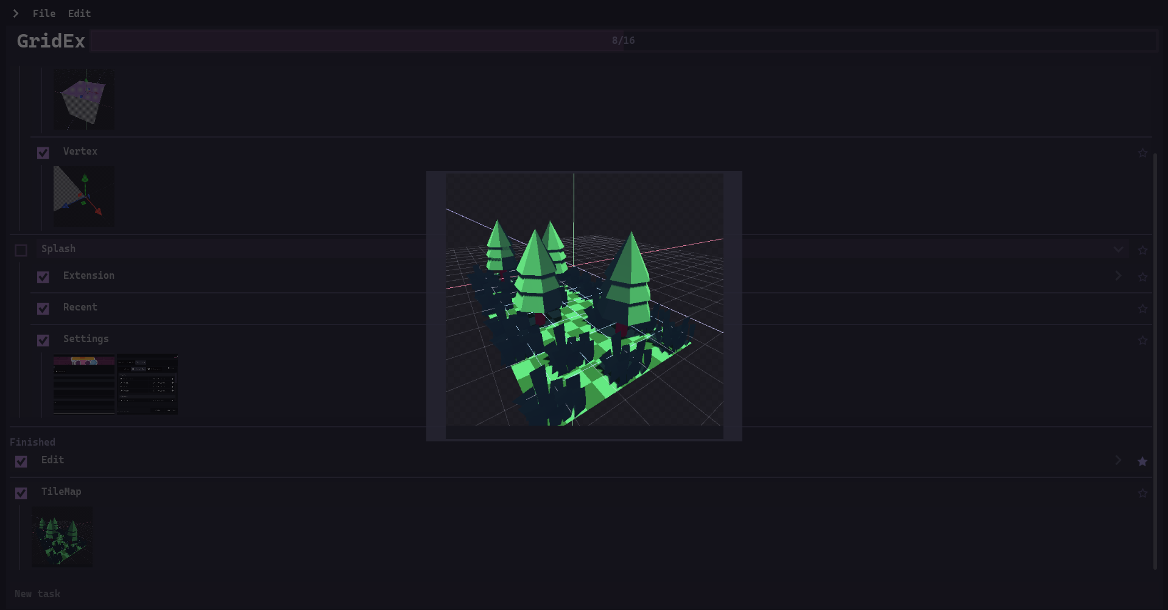Image resolution: width=1168 pixels, height=610 pixels.
Task: Star the TileMap task
Action: 1142,493
